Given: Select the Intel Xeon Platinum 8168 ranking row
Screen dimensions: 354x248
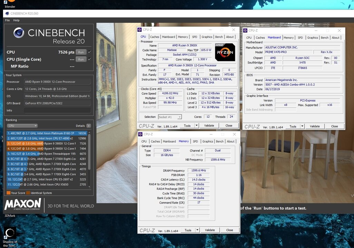Looking at the screenshot, I should 47,133.
